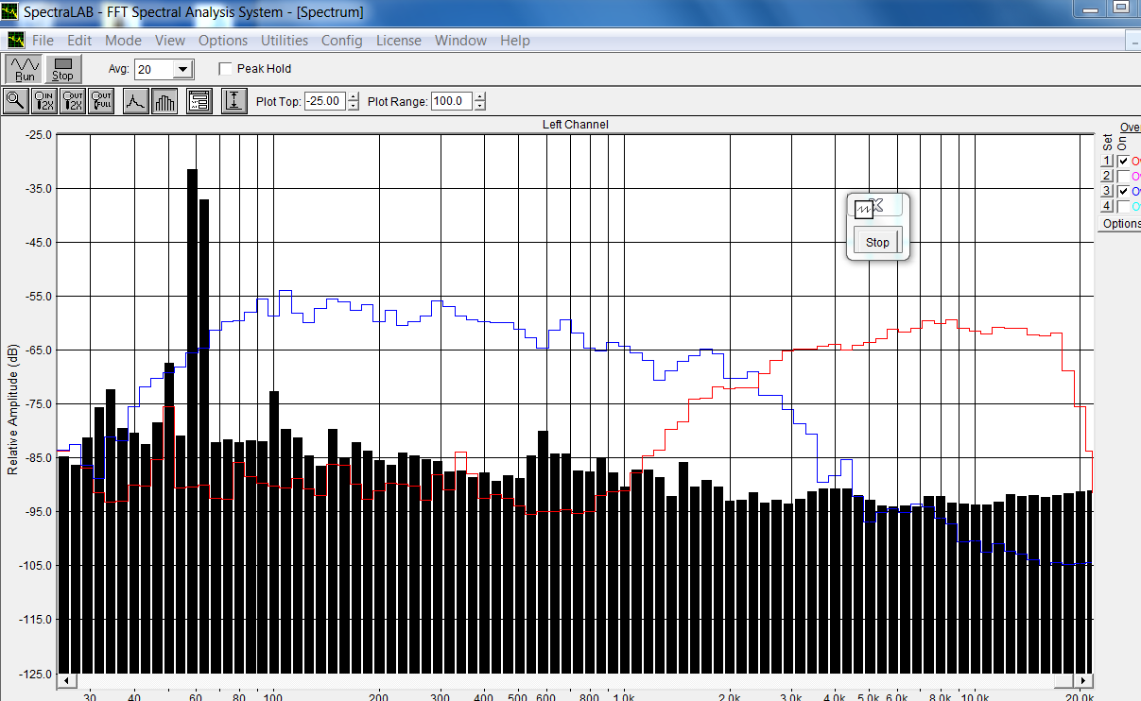Open the Config menu
Image resolution: width=1141 pixels, height=701 pixels.
(342, 41)
